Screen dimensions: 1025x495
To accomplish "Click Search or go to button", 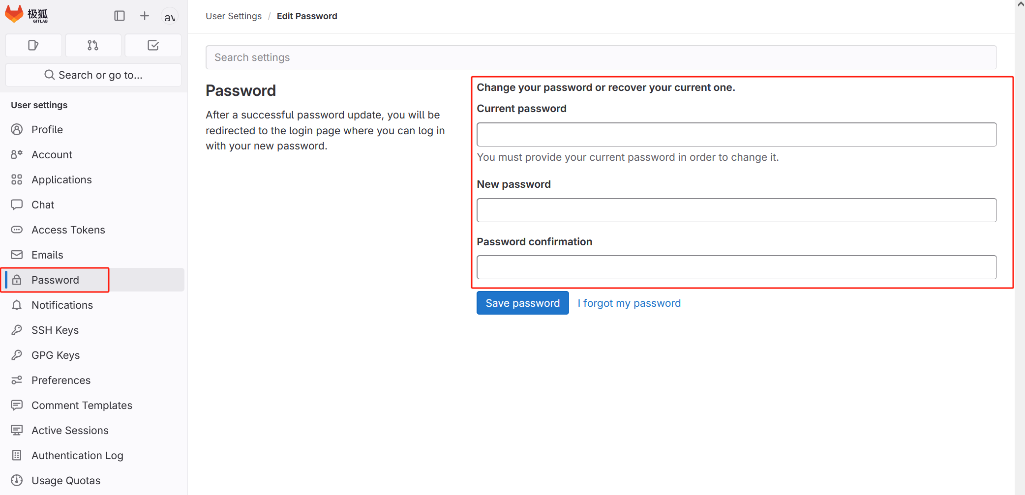I will coord(93,75).
